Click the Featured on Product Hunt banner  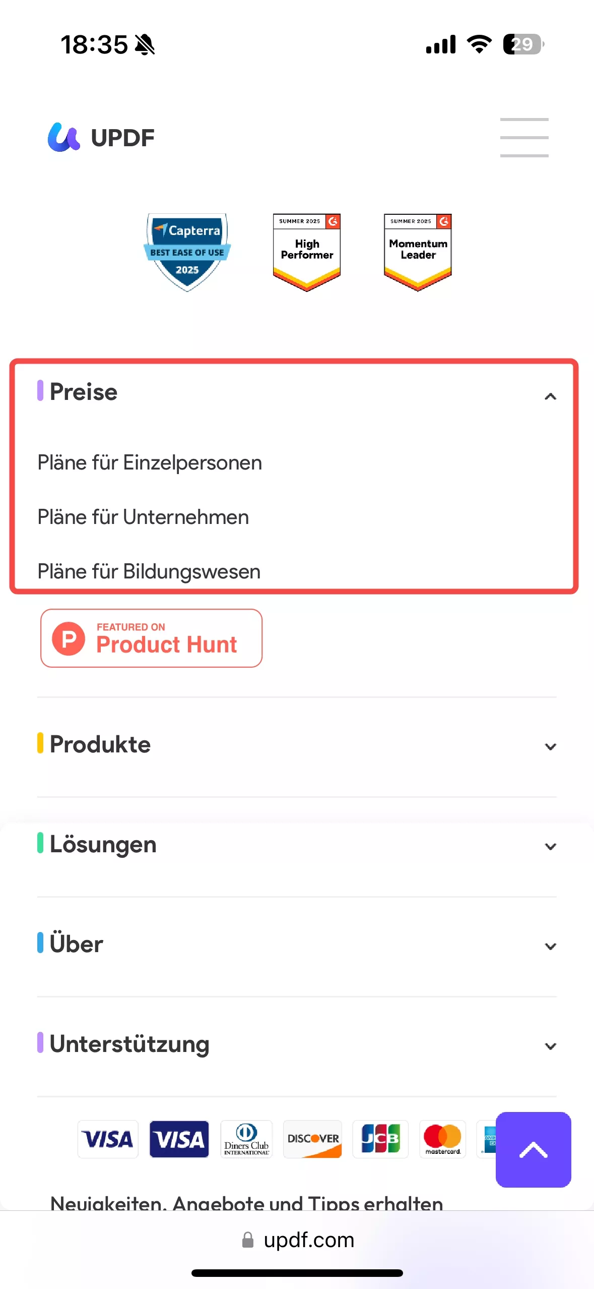tap(151, 638)
